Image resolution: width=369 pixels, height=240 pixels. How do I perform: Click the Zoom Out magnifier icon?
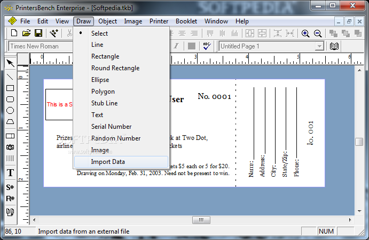pyautogui.click(x=318, y=34)
